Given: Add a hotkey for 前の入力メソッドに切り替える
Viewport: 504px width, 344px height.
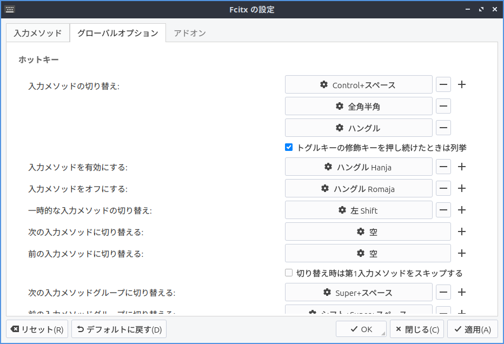Looking at the screenshot, I should (x=462, y=253).
